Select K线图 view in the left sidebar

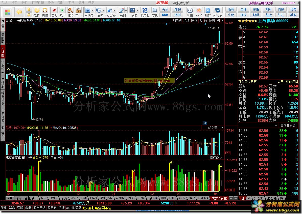(3, 51)
